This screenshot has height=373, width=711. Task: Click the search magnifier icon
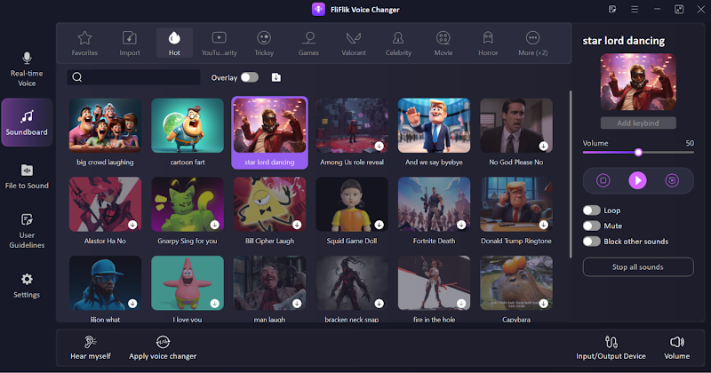coord(77,77)
